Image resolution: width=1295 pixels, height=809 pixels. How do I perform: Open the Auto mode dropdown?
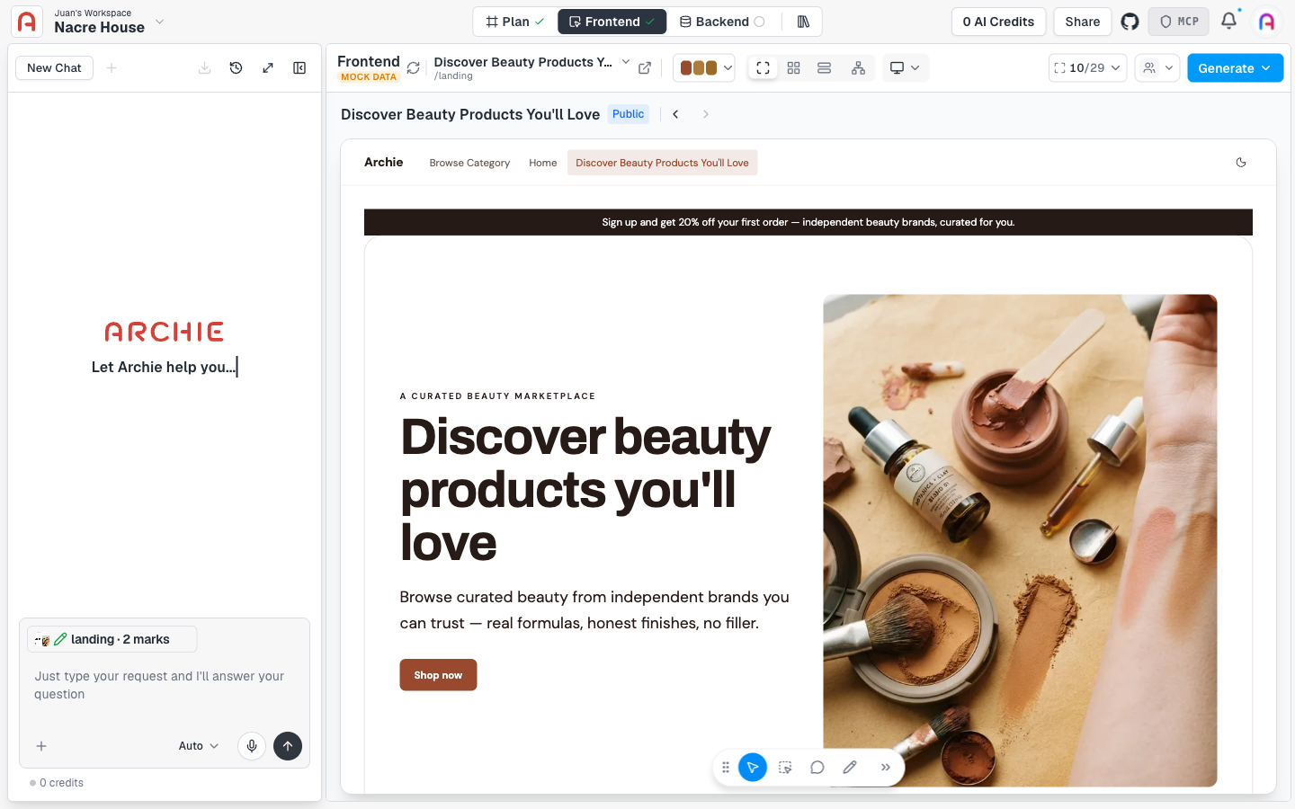click(x=199, y=746)
